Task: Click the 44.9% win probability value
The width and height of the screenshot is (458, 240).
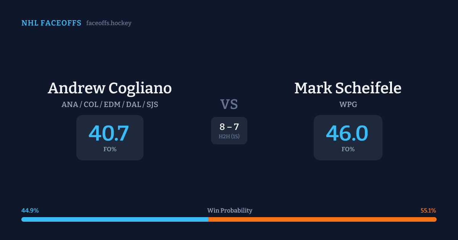Action: tap(30, 211)
